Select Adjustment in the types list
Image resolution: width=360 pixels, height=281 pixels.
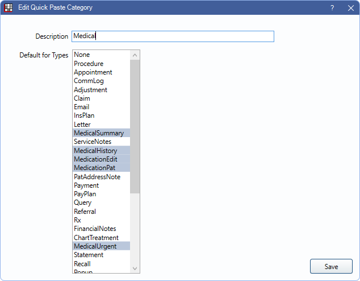pyautogui.click(x=101, y=90)
